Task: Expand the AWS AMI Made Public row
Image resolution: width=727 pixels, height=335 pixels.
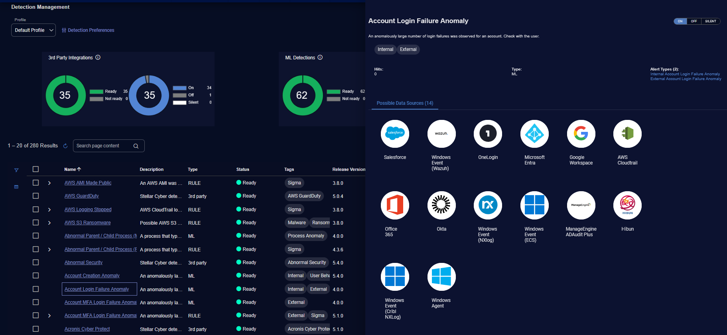Action: click(49, 183)
